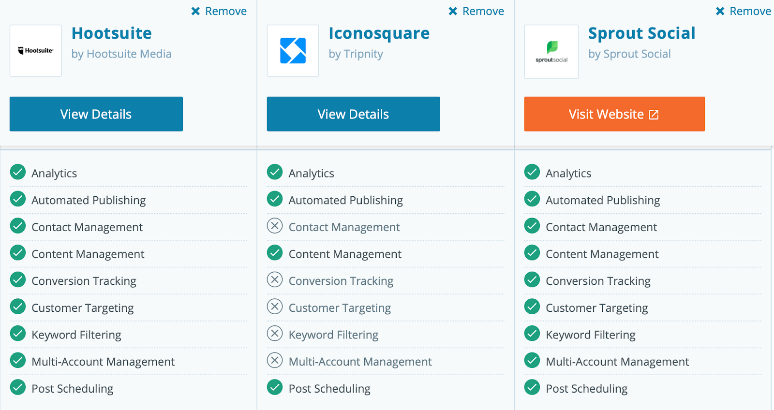Click Hootsuite's Keyword Filtering checkmark icon
Image resolution: width=774 pixels, height=410 pixels.
[18, 334]
